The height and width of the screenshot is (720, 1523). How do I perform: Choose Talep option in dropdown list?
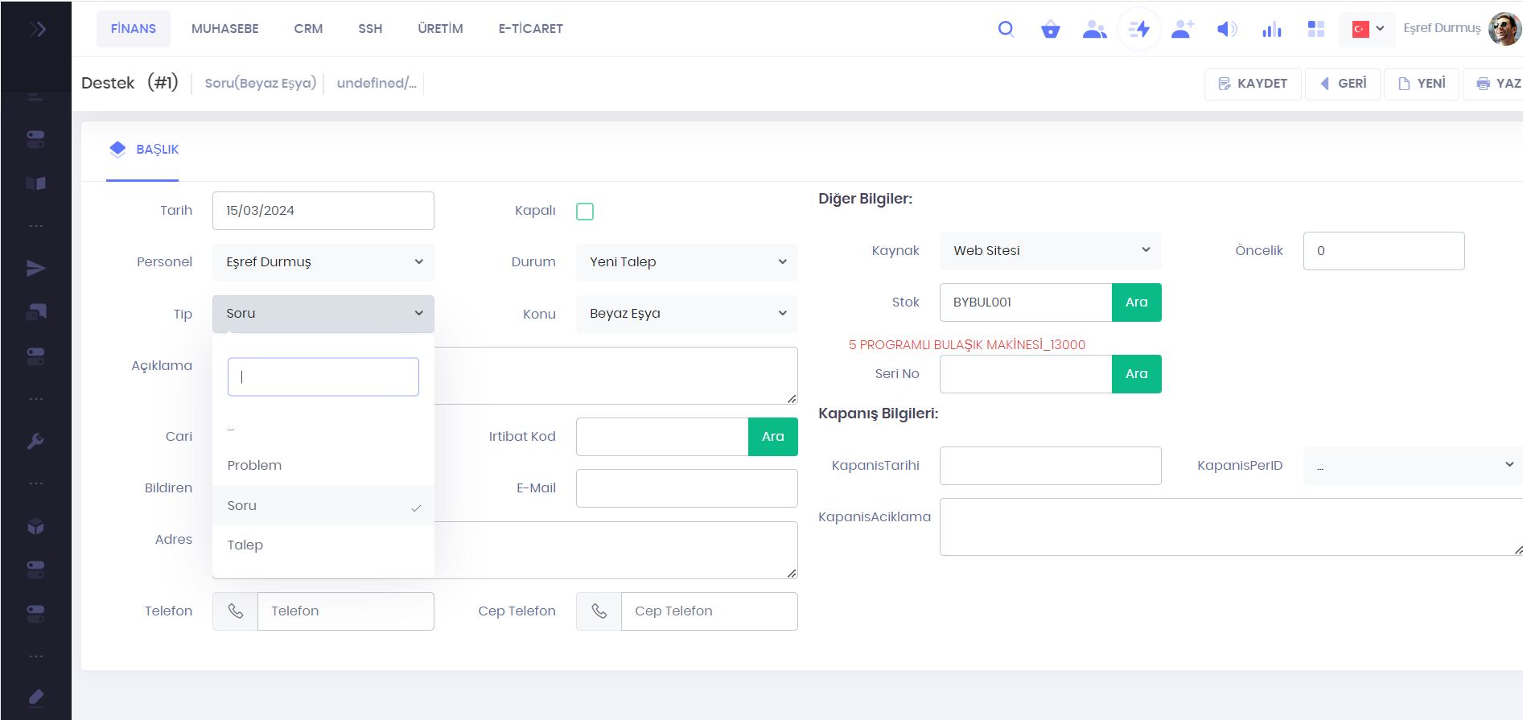point(245,545)
